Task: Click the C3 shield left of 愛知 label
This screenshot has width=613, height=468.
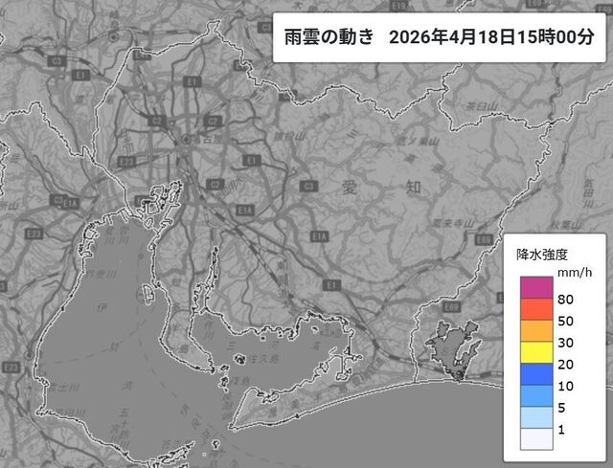Action: 308,186
